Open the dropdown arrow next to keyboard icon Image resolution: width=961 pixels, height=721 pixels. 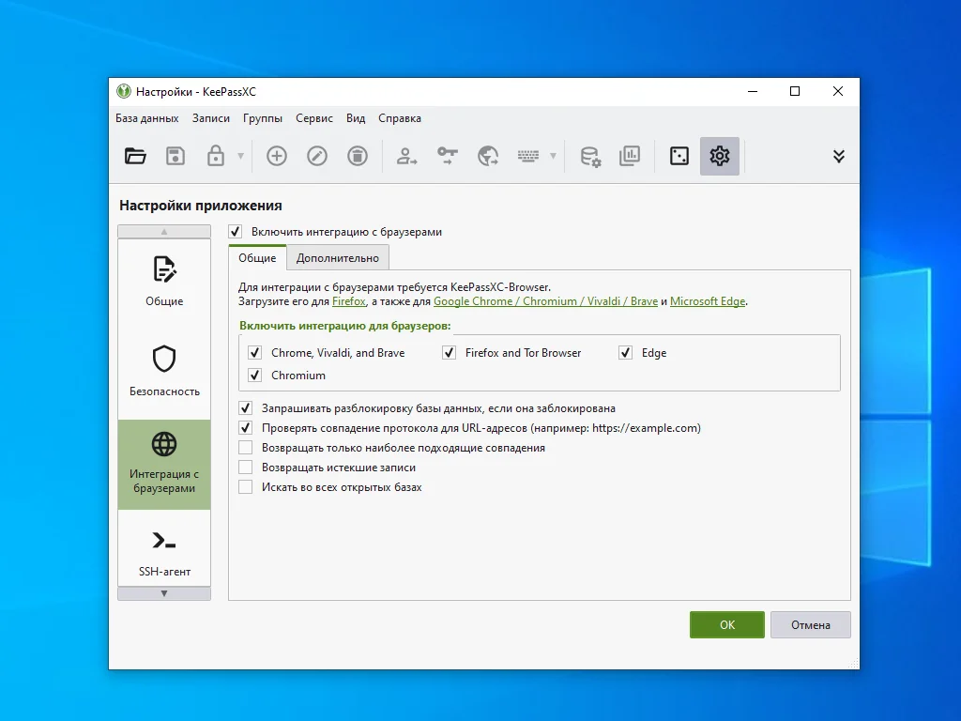tap(553, 157)
